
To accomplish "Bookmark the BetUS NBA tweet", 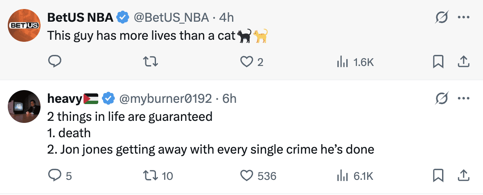I will 438,61.
